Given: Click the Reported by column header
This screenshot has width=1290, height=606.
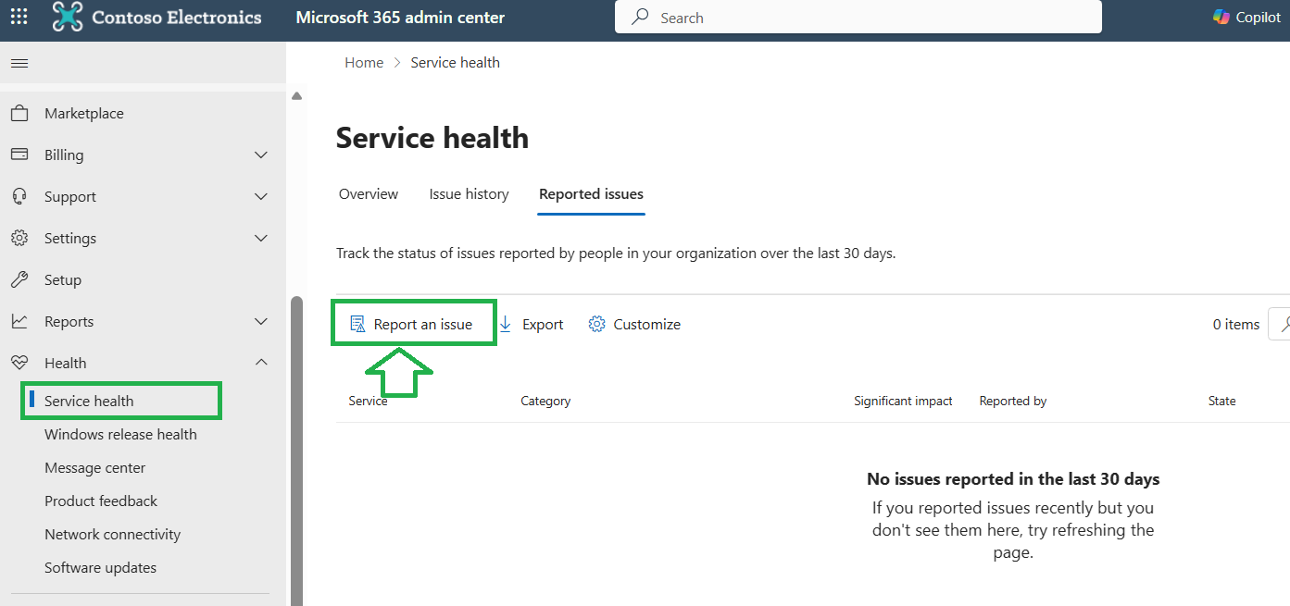Looking at the screenshot, I should 1013,401.
